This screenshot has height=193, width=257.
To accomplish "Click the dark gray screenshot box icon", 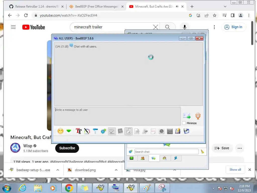I will 170,131.
